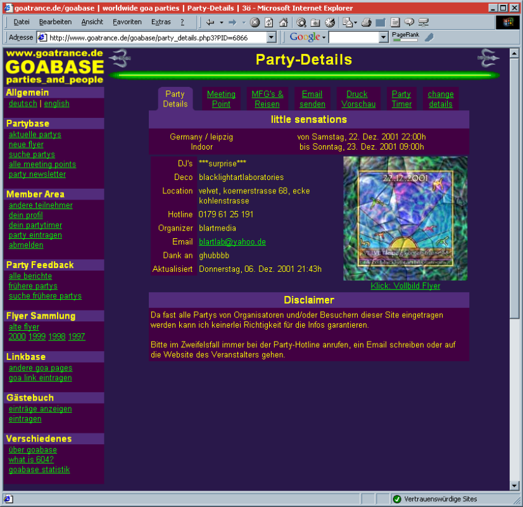Click the vertical scrollbar down arrow
This screenshot has height=507, width=523.
(x=514, y=486)
